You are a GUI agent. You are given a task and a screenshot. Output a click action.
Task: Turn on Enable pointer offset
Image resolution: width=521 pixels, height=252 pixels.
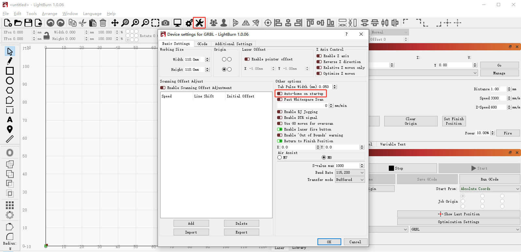247,59
